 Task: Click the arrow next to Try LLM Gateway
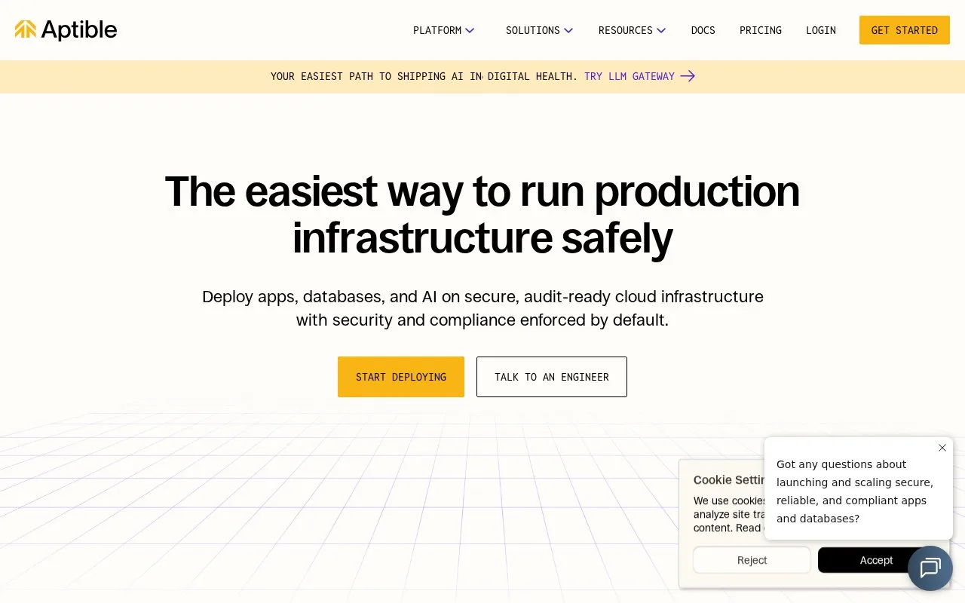(688, 76)
